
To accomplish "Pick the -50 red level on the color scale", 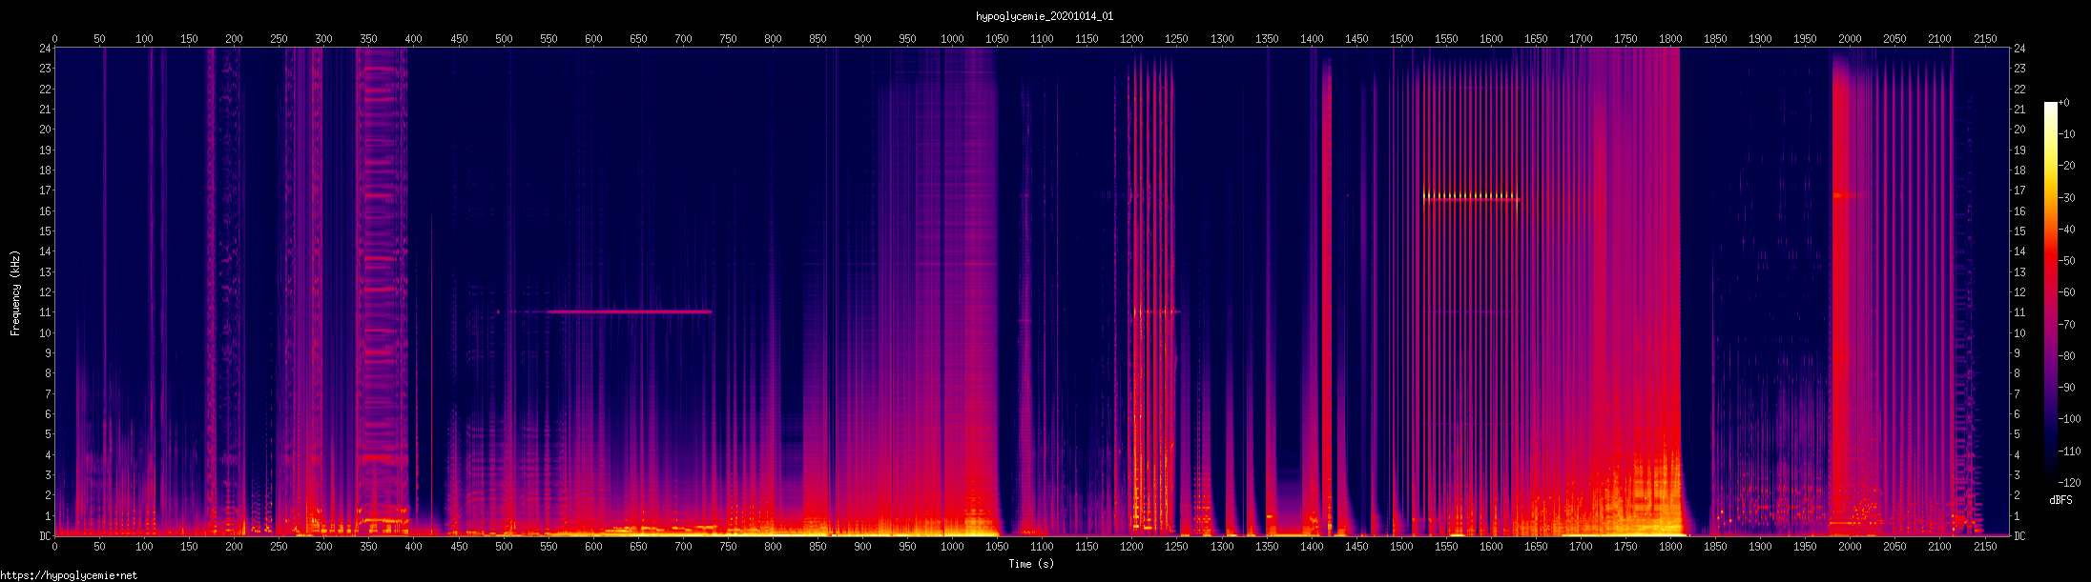I will (x=2066, y=261).
